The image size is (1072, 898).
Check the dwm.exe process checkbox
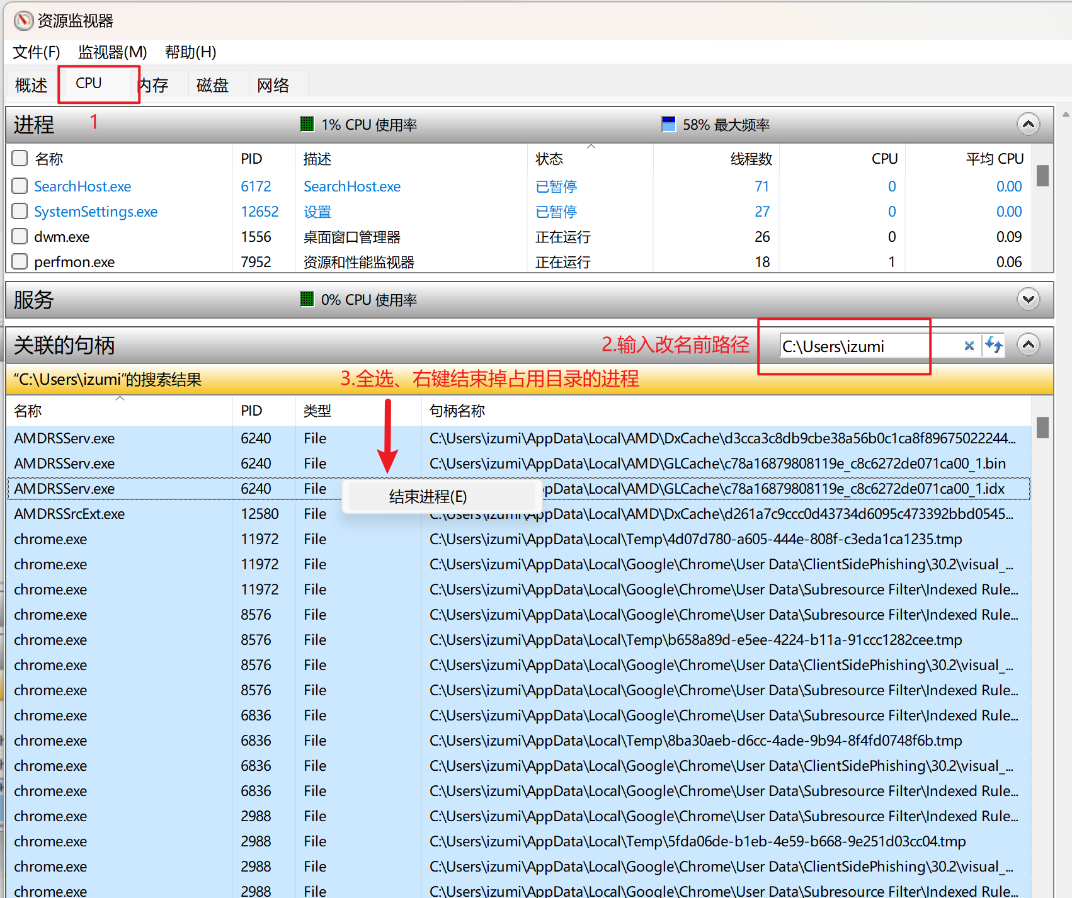pos(20,236)
